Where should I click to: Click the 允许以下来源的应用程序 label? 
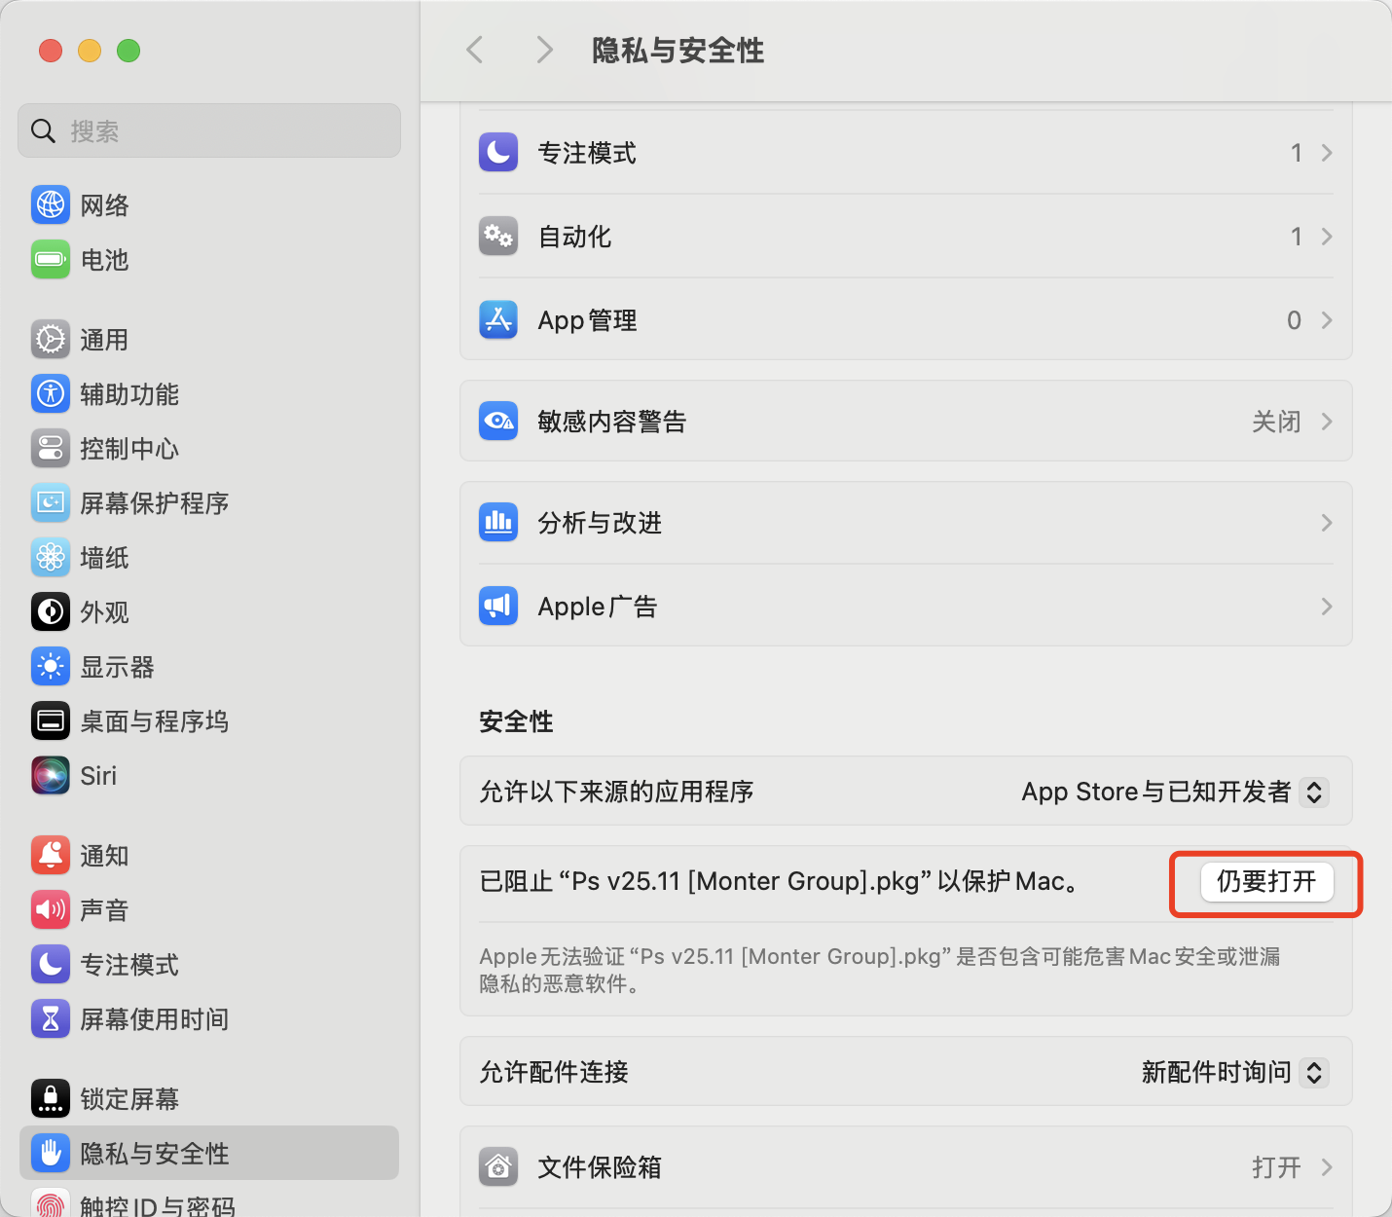[617, 792]
